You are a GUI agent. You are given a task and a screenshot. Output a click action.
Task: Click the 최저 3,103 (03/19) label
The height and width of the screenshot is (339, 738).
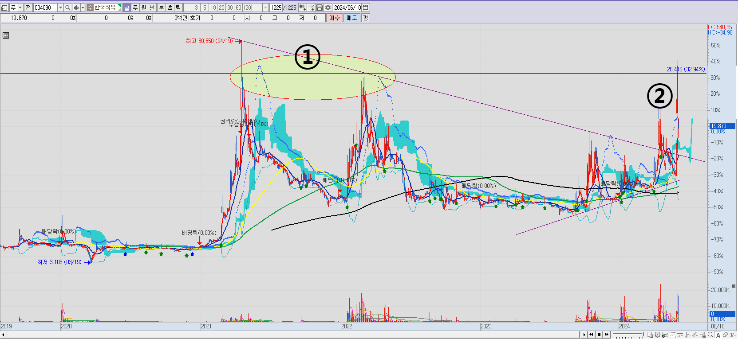tap(59, 262)
